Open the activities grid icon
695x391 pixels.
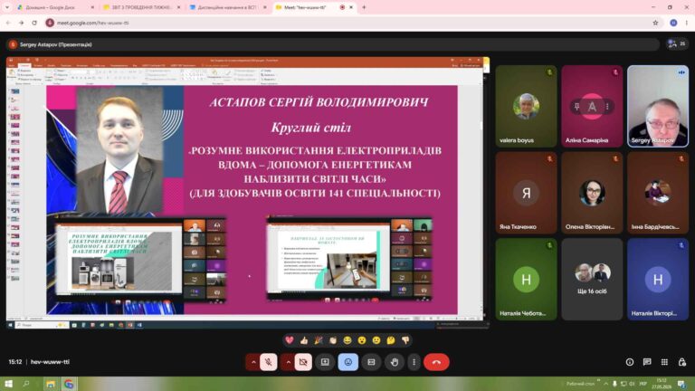(x=664, y=362)
